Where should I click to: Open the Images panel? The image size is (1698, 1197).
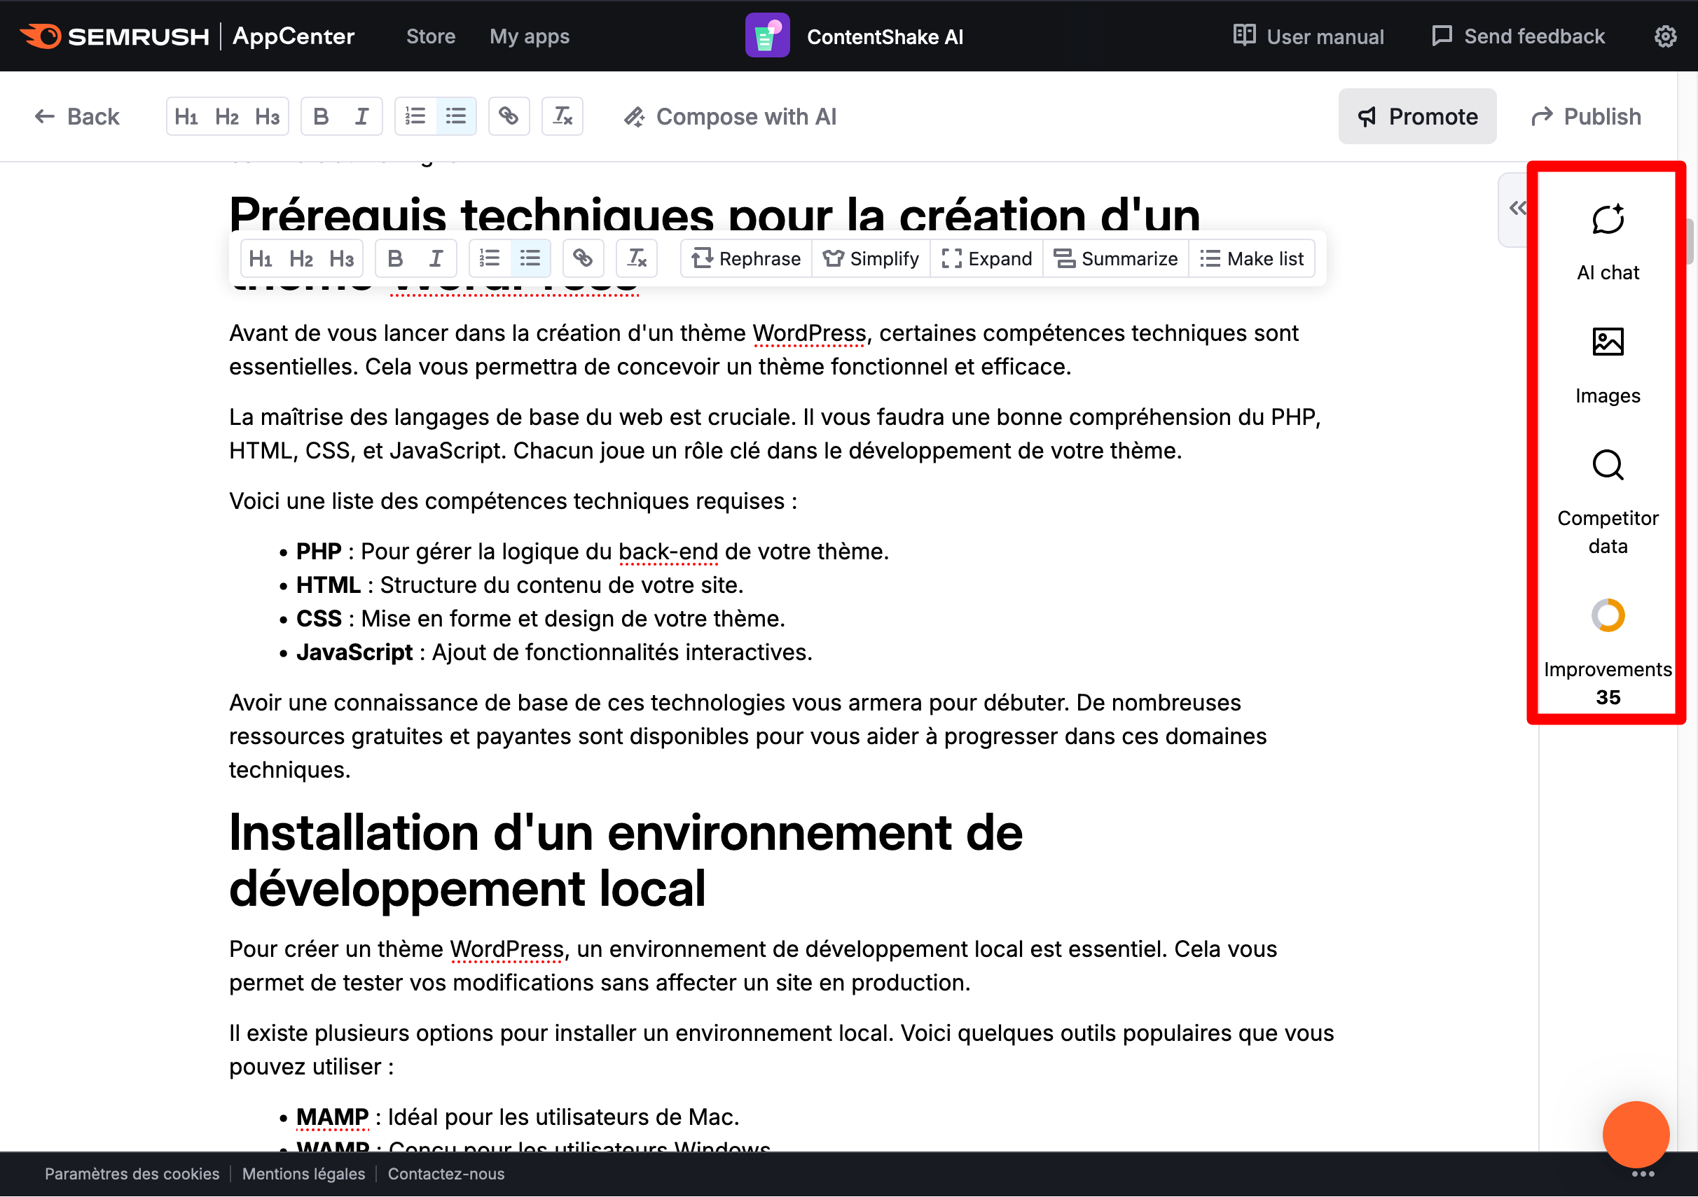pyautogui.click(x=1608, y=367)
